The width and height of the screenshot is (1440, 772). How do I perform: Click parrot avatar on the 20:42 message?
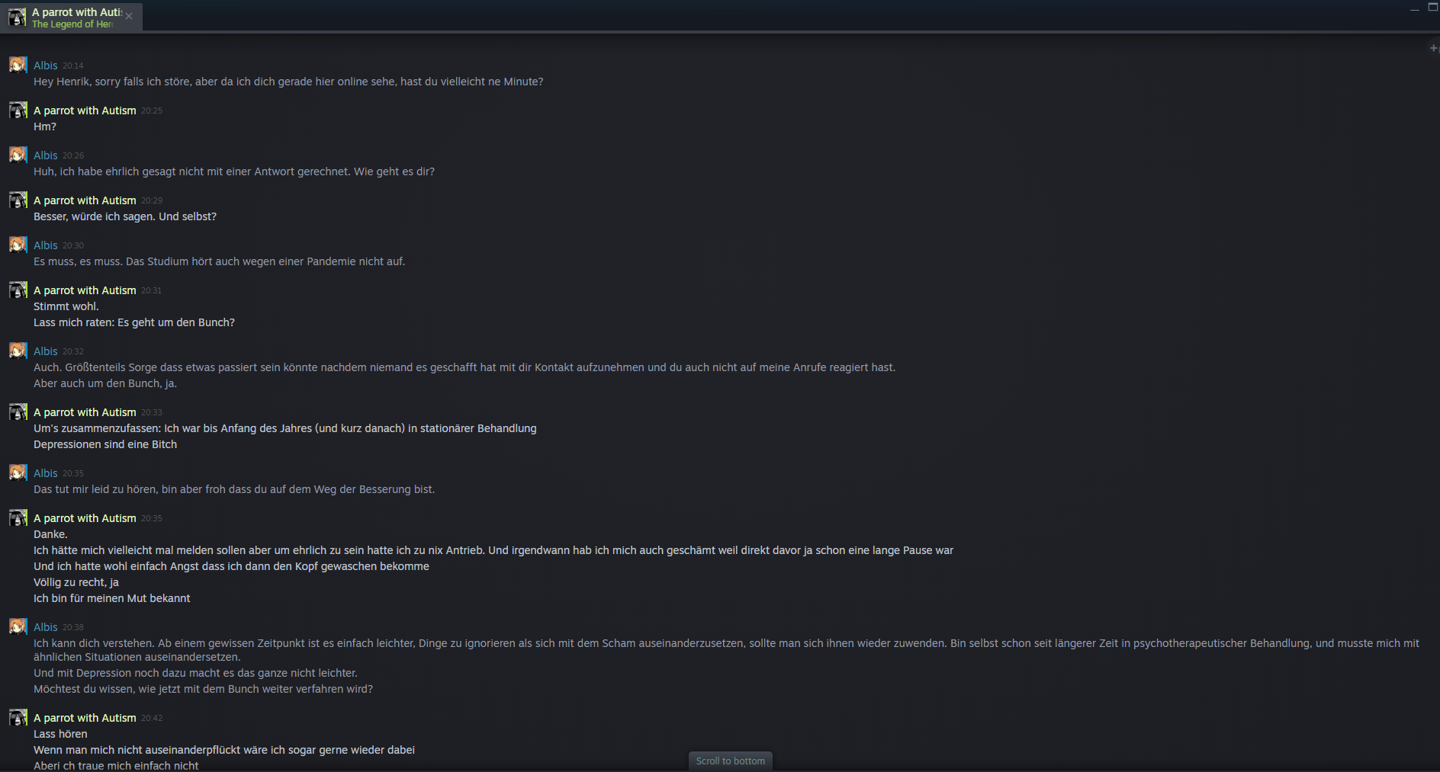point(18,717)
